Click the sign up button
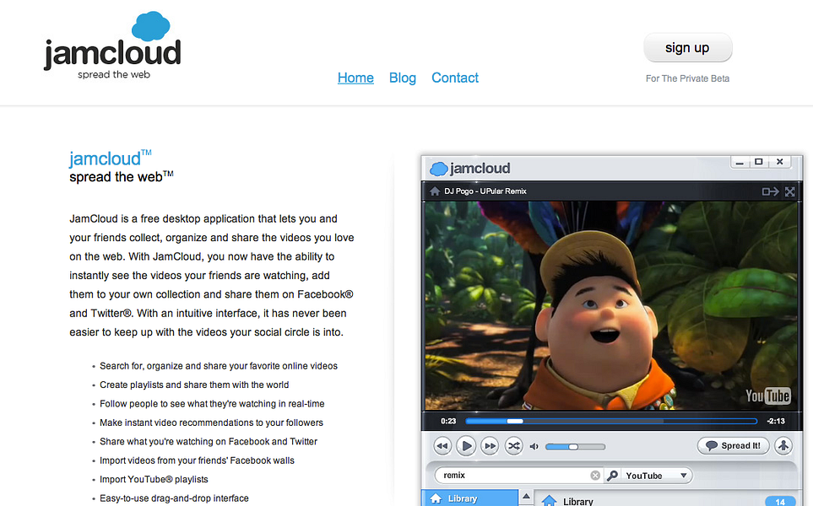The image size is (813, 506). pyautogui.click(x=687, y=47)
